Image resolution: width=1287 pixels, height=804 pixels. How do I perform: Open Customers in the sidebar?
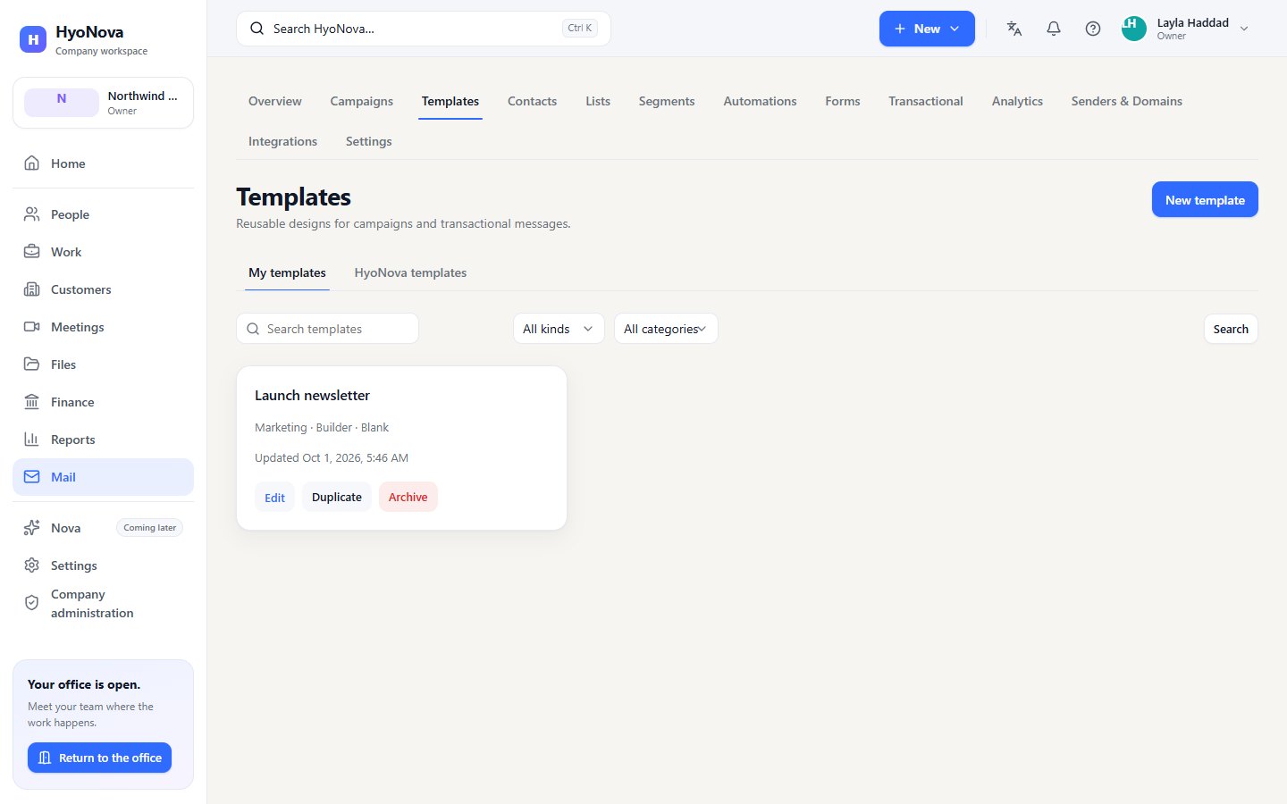pyautogui.click(x=103, y=289)
